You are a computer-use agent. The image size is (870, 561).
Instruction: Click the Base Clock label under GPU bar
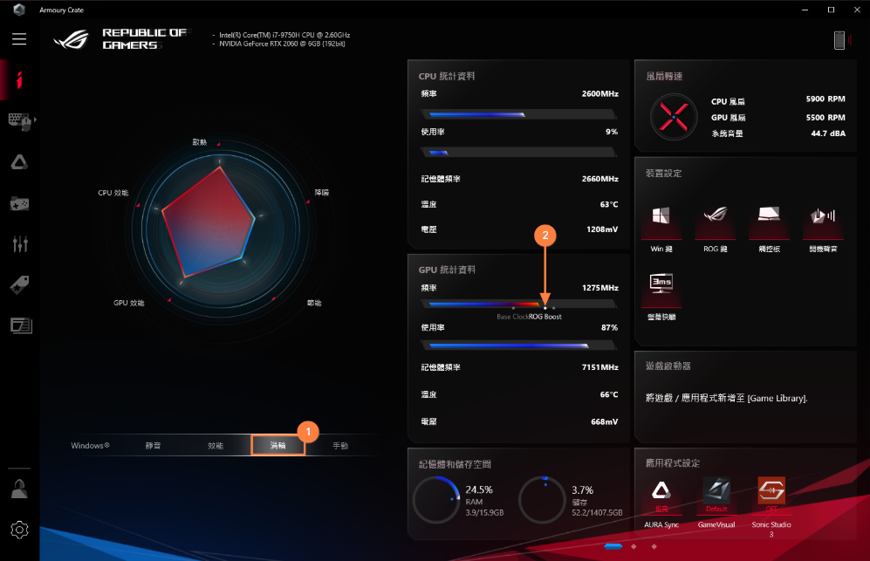coord(513,317)
